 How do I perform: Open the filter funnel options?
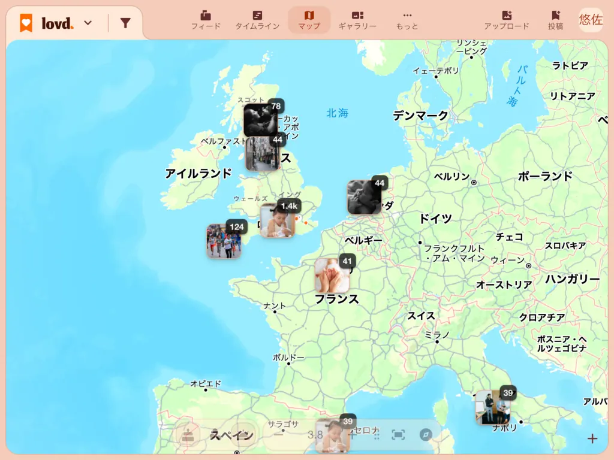click(125, 23)
